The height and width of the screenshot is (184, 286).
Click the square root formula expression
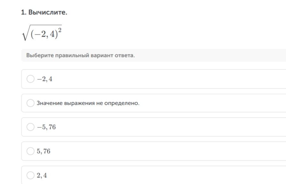tap(42, 33)
